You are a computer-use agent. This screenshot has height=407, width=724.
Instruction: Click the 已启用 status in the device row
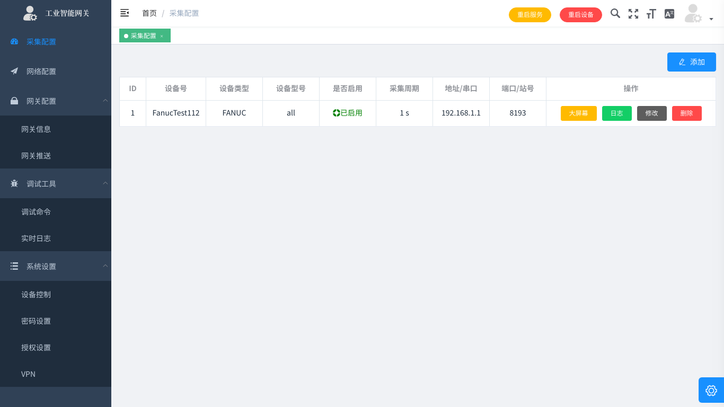point(348,113)
